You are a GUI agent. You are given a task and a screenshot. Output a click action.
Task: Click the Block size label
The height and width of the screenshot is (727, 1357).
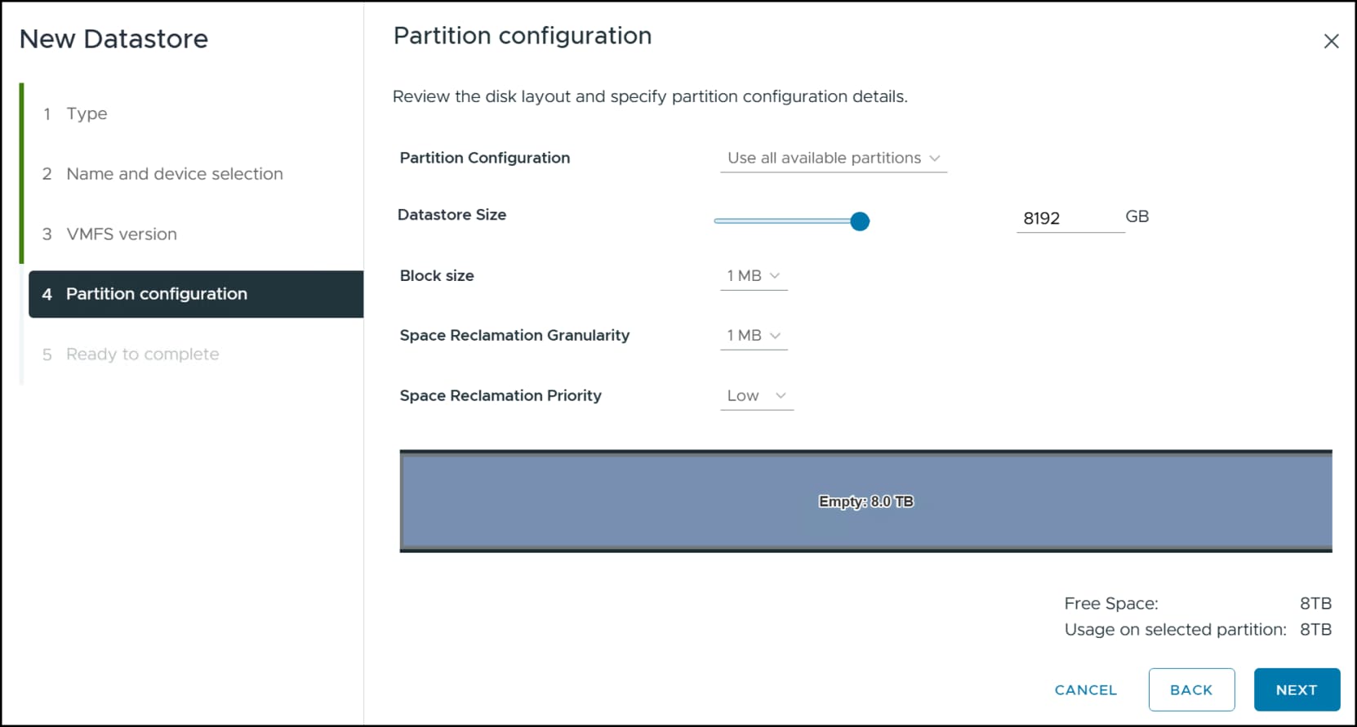tap(437, 276)
